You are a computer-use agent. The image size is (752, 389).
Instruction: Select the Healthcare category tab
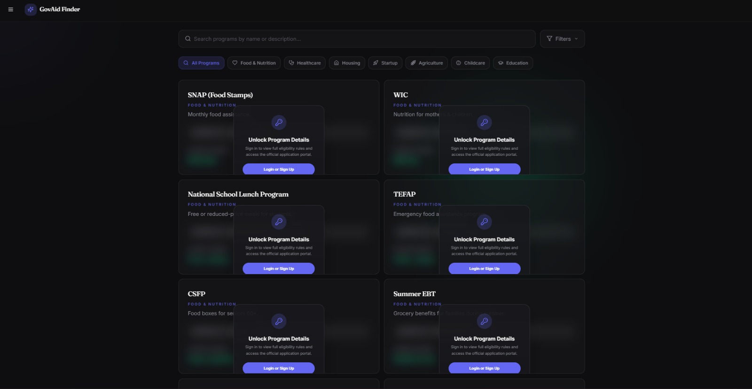tap(305, 63)
